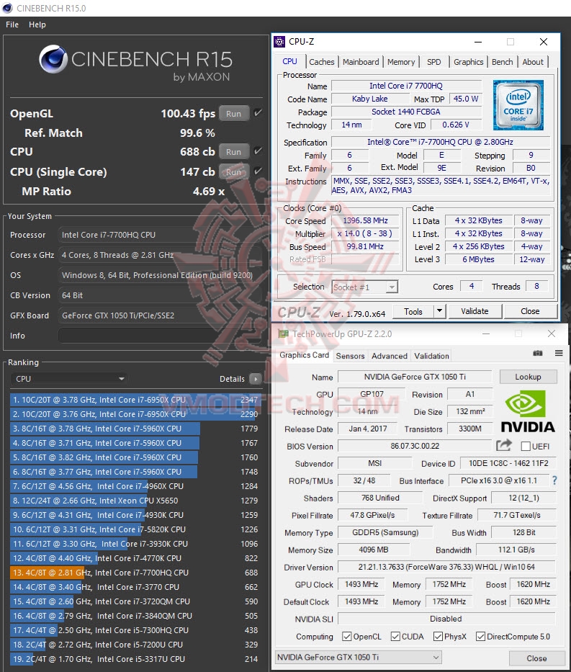Take a GPU-Z screenshot with camera icon
Screen dimensions: 571x672
coord(538,353)
